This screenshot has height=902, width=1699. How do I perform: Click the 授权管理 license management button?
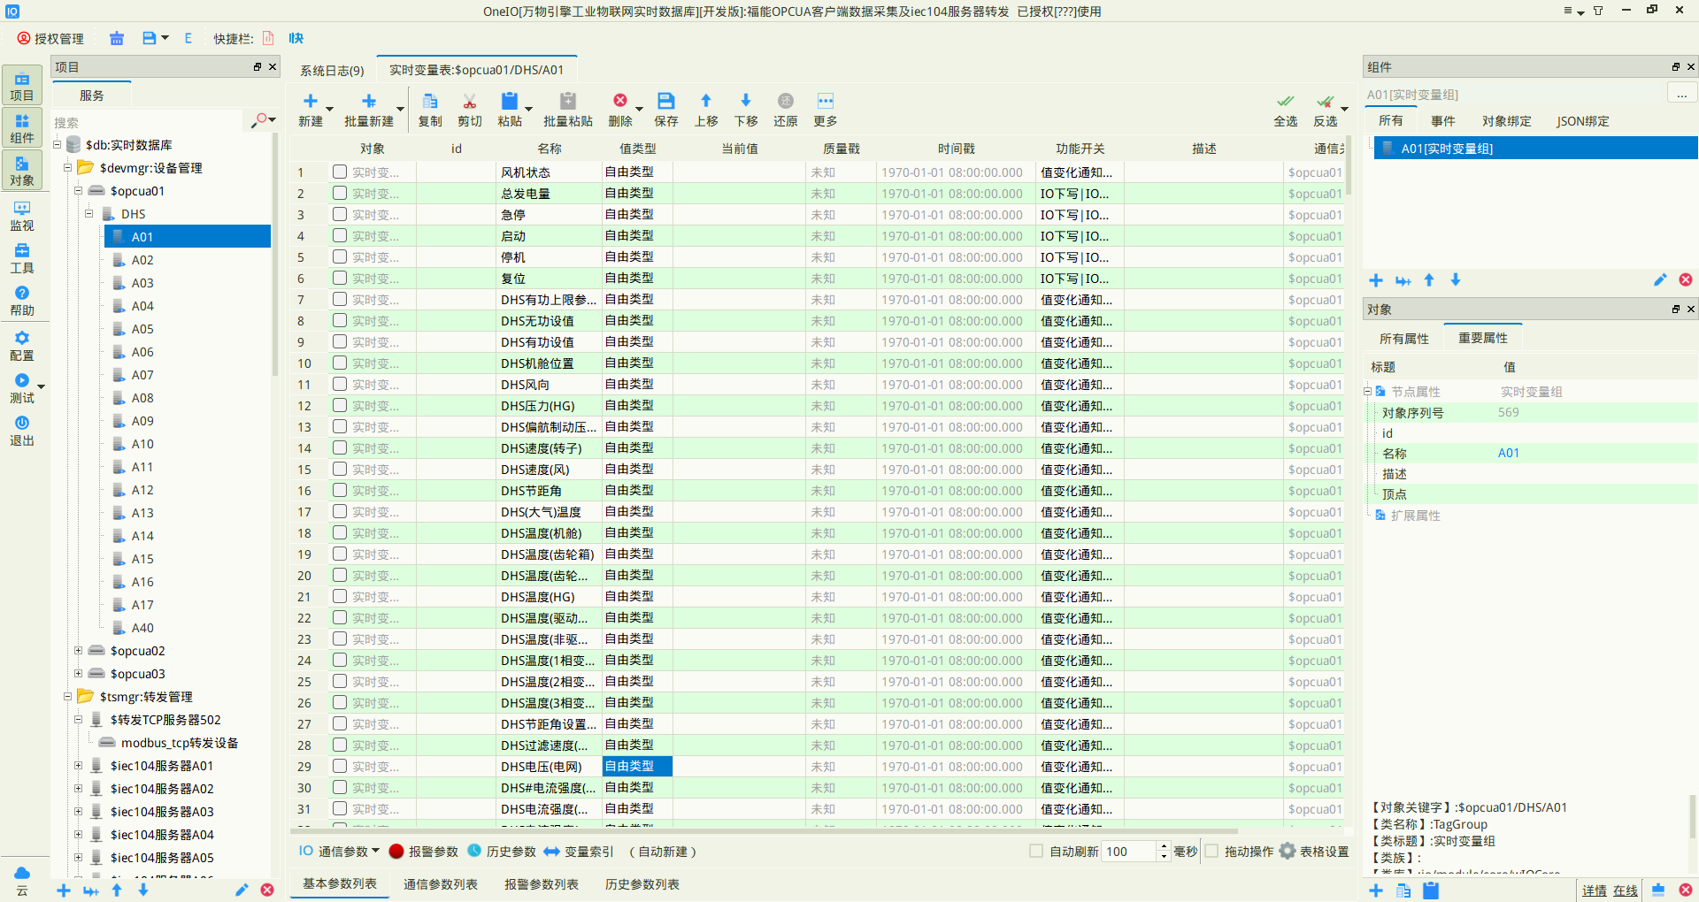point(50,39)
